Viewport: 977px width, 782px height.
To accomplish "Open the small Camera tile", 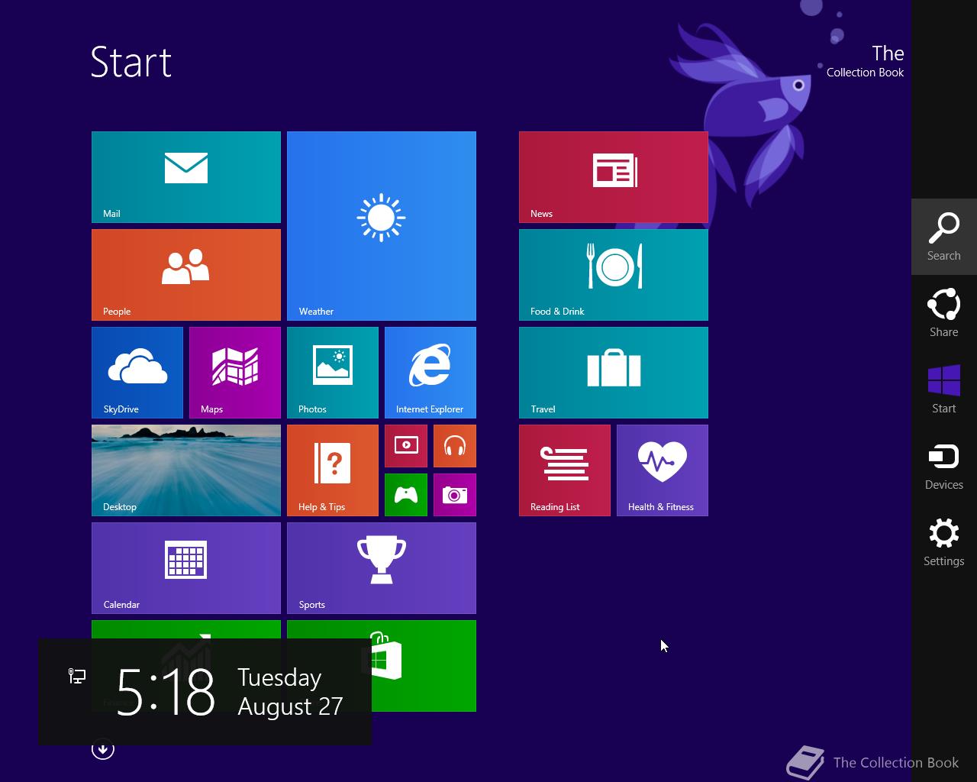I will coord(455,495).
